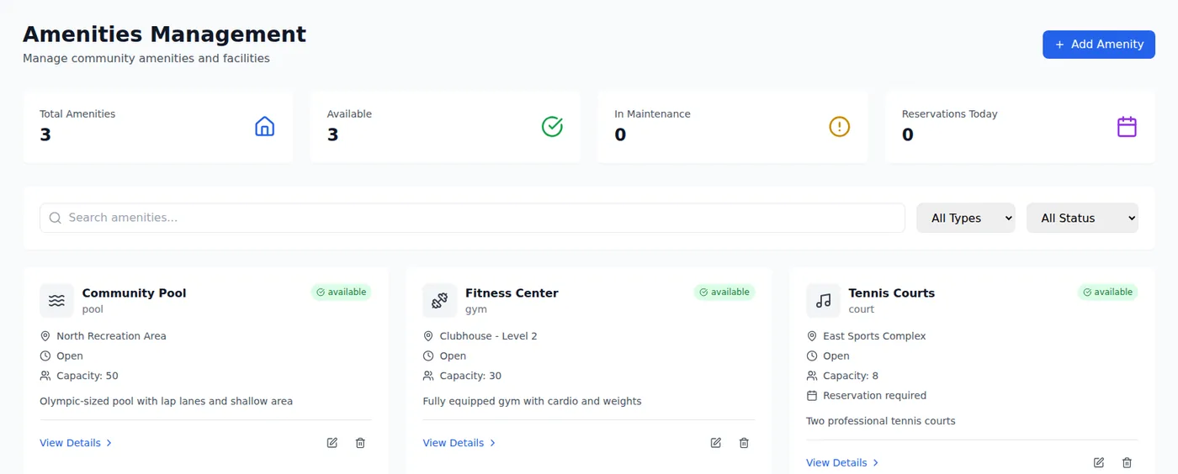Click the available badge on Tennis Courts
Image resolution: width=1178 pixels, height=474 pixels.
point(1107,292)
